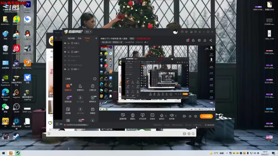Open the hamburger menu in the back window
This screenshot has width=278, height=156.
click(49, 134)
